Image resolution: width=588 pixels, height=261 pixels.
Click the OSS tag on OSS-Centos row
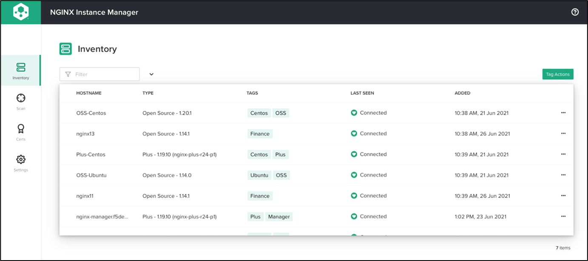click(281, 113)
